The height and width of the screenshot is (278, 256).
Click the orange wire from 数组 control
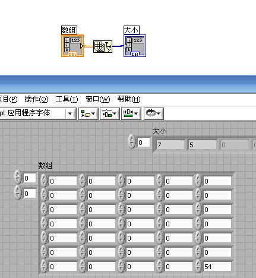(89, 46)
